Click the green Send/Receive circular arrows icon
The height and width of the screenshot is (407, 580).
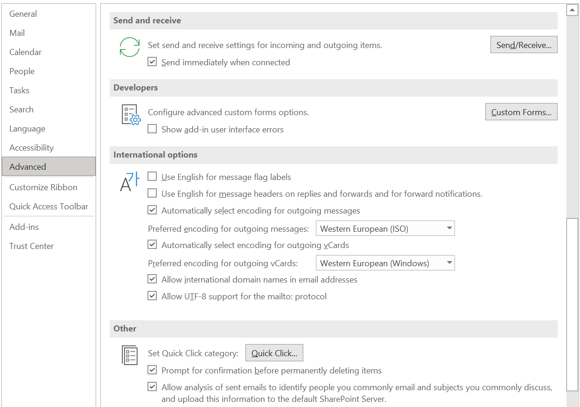(x=130, y=47)
